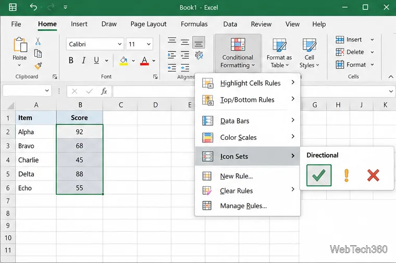This screenshot has height=263, width=396.
Task: Select the Format Painter brush
Action: click(x=38, y=66)
